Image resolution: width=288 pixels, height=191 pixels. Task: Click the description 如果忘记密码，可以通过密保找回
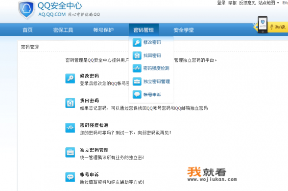click(144, 108)
